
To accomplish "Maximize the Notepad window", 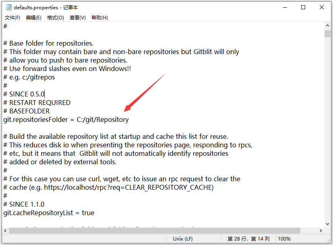I will click(303, 7).
